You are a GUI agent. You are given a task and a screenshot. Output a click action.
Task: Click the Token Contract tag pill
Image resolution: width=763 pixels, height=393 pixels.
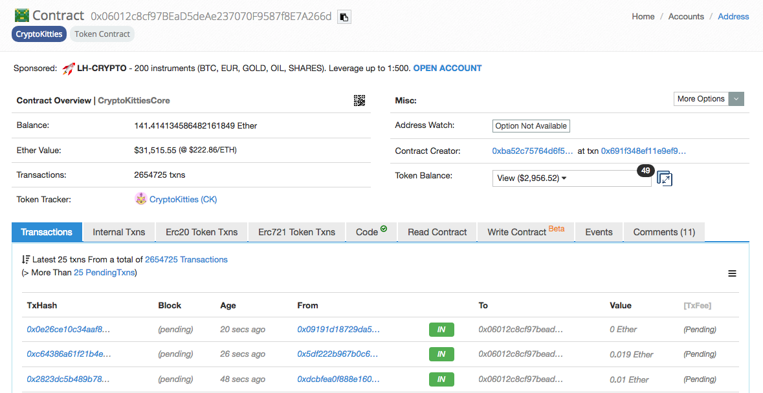point(102,34)
